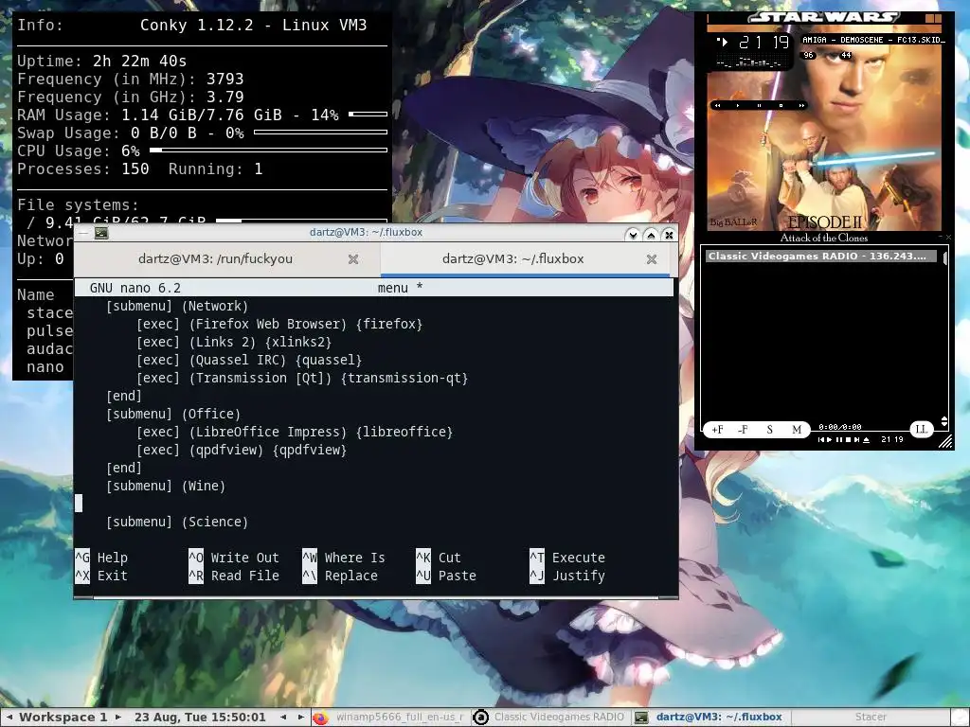Click ^K Cut shortcut in nano
This screenshot has width=970, height=727.
(439, 558)
